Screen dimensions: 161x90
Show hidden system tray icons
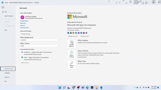pyautogui.click(x=135, y=87)
